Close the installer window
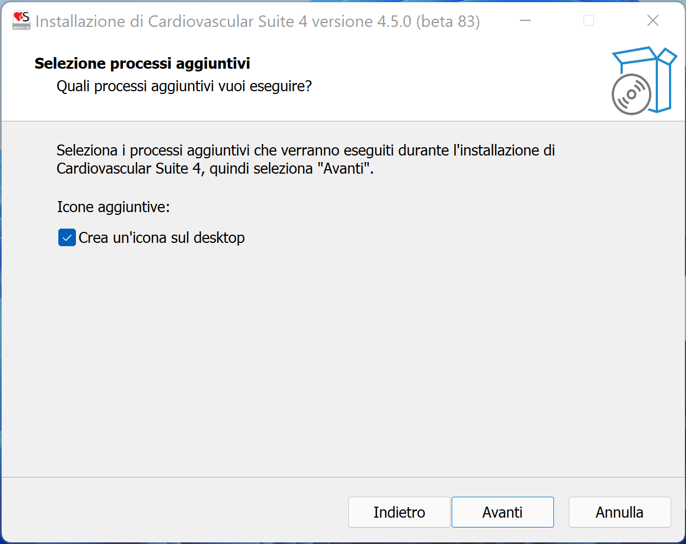This screenshot has width=686, height=544. point(653,21)
